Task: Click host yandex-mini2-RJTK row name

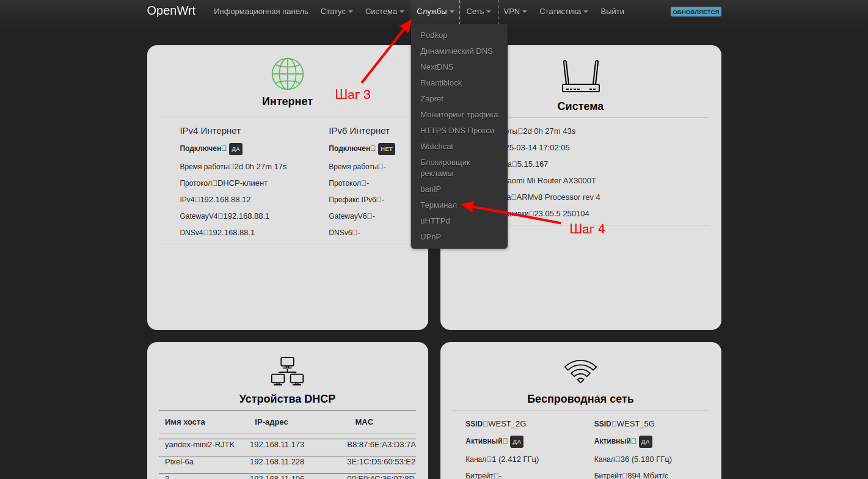Action: (x=200, y=445)
